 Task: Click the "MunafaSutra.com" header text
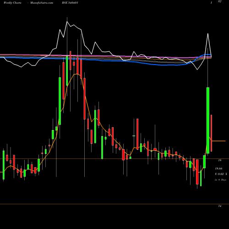pyautogui.click(x=42, y=3)
